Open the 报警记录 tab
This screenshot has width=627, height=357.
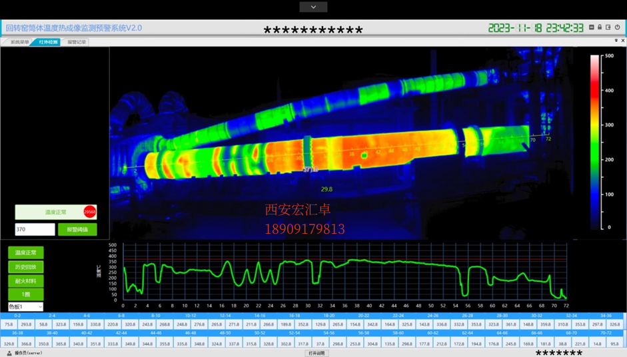76,42
